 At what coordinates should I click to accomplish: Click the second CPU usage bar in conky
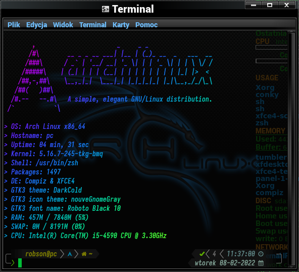click(272, 61)
